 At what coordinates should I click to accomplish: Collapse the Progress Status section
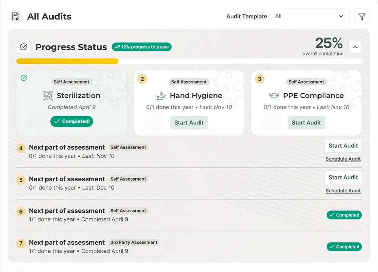[355, 46]
